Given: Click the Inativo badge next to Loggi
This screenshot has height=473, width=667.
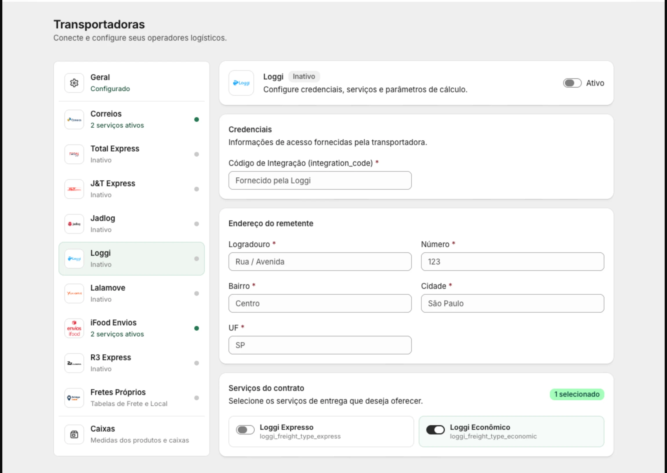Looking at the screenshot, I should coord(304,77).
